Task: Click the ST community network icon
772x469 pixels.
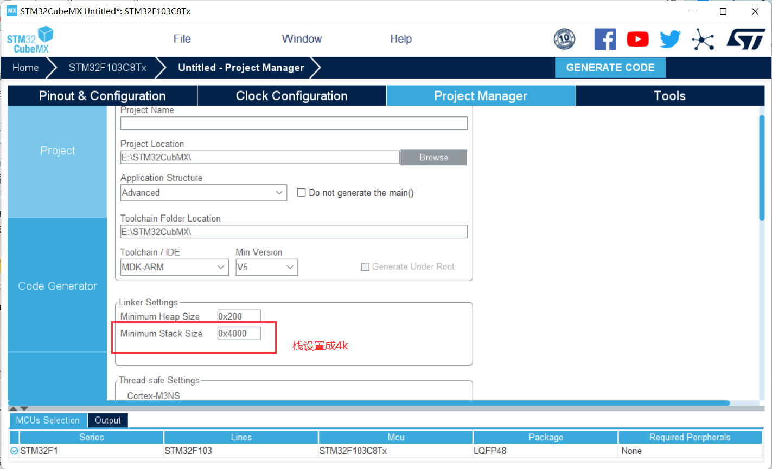Action: click(703, 40)
